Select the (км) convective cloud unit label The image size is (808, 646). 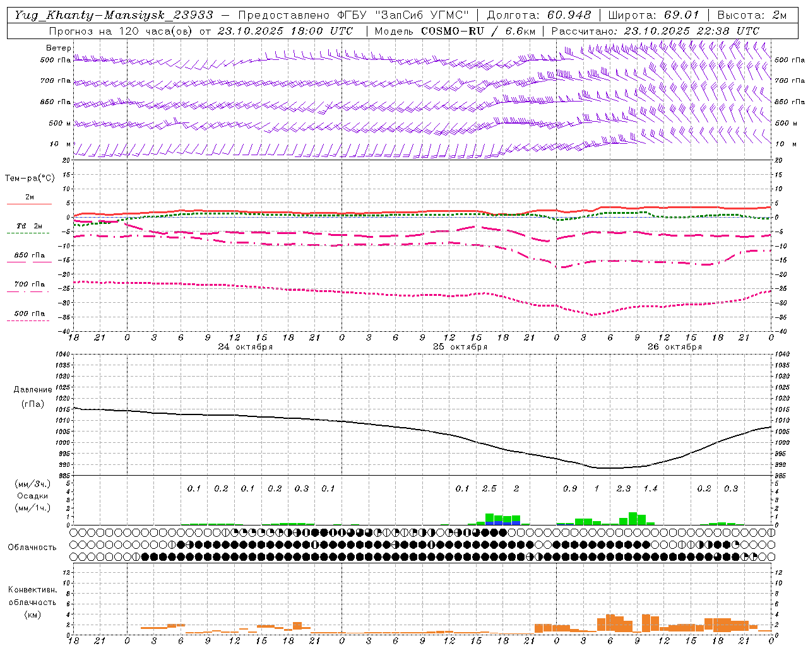pos(32,614)
